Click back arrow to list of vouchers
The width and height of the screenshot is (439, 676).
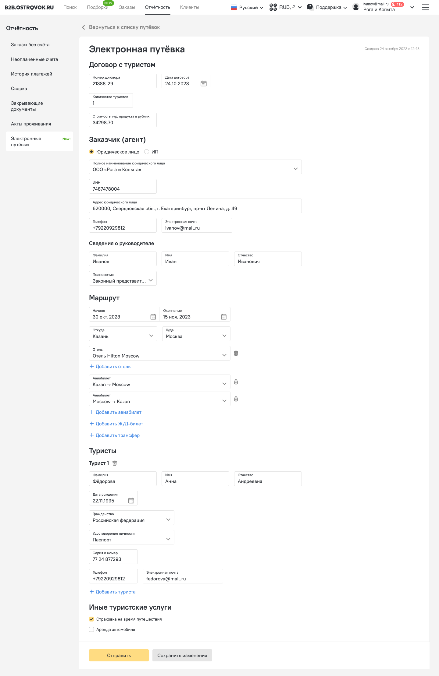click(x=83, y=27)
